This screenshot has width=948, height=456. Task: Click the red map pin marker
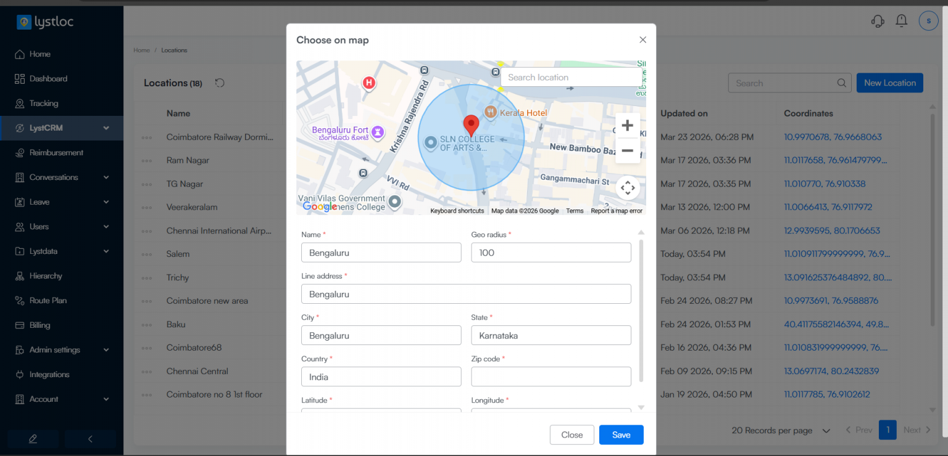coord(471,125)
